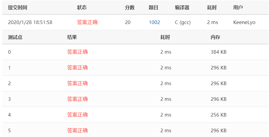Click 答案正确 result for test point 2
The height and width of the screenshot is (137, 269).
(x=78, y=83)
